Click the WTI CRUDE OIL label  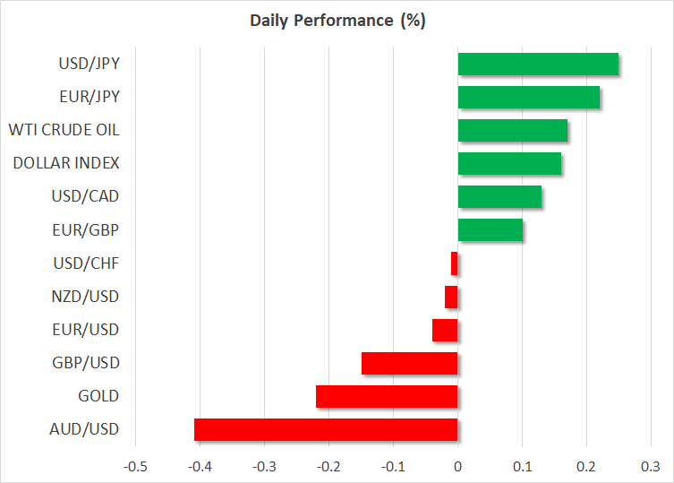coord(64,130)
